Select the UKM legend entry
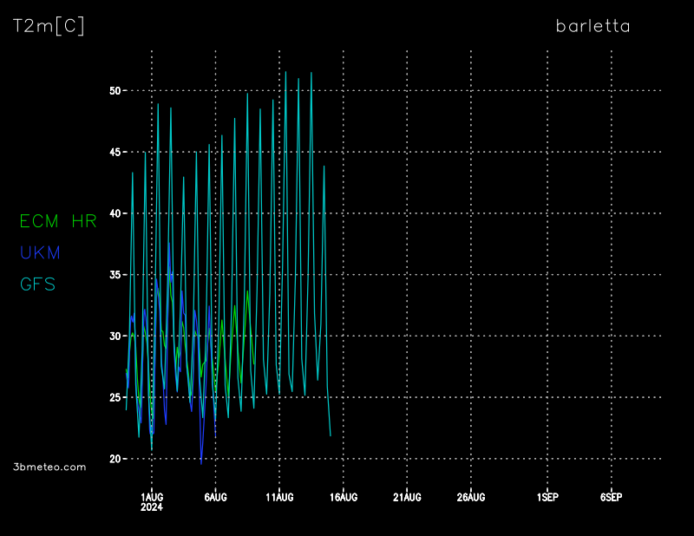This screenshot has height=536, width=694. pyautogui.click(x=40, y=252)
